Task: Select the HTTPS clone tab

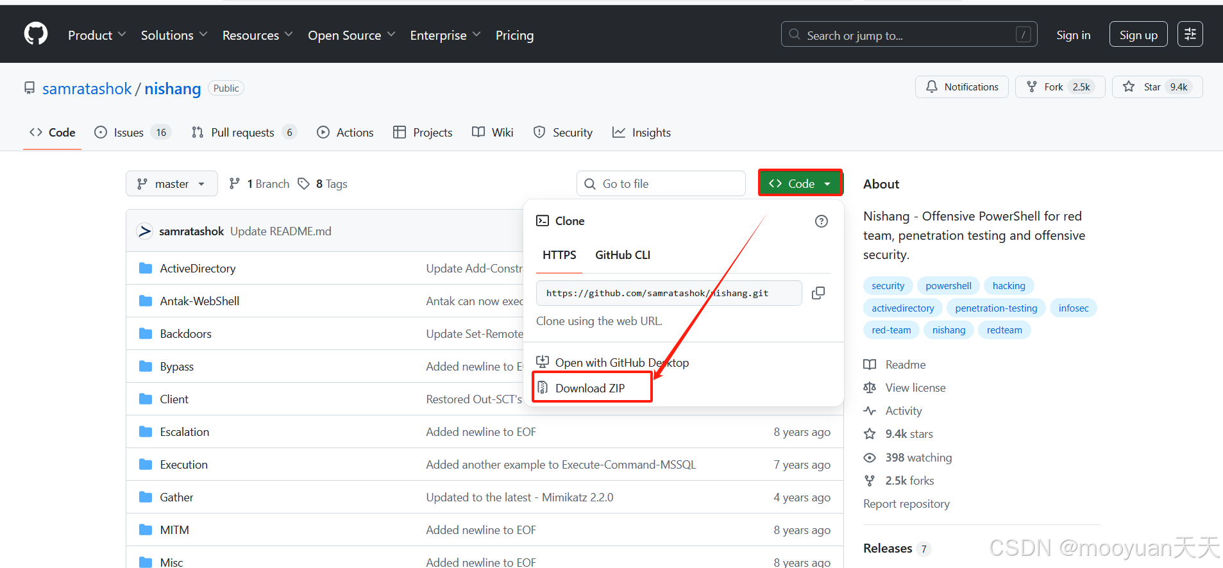Action: (559, 255)
